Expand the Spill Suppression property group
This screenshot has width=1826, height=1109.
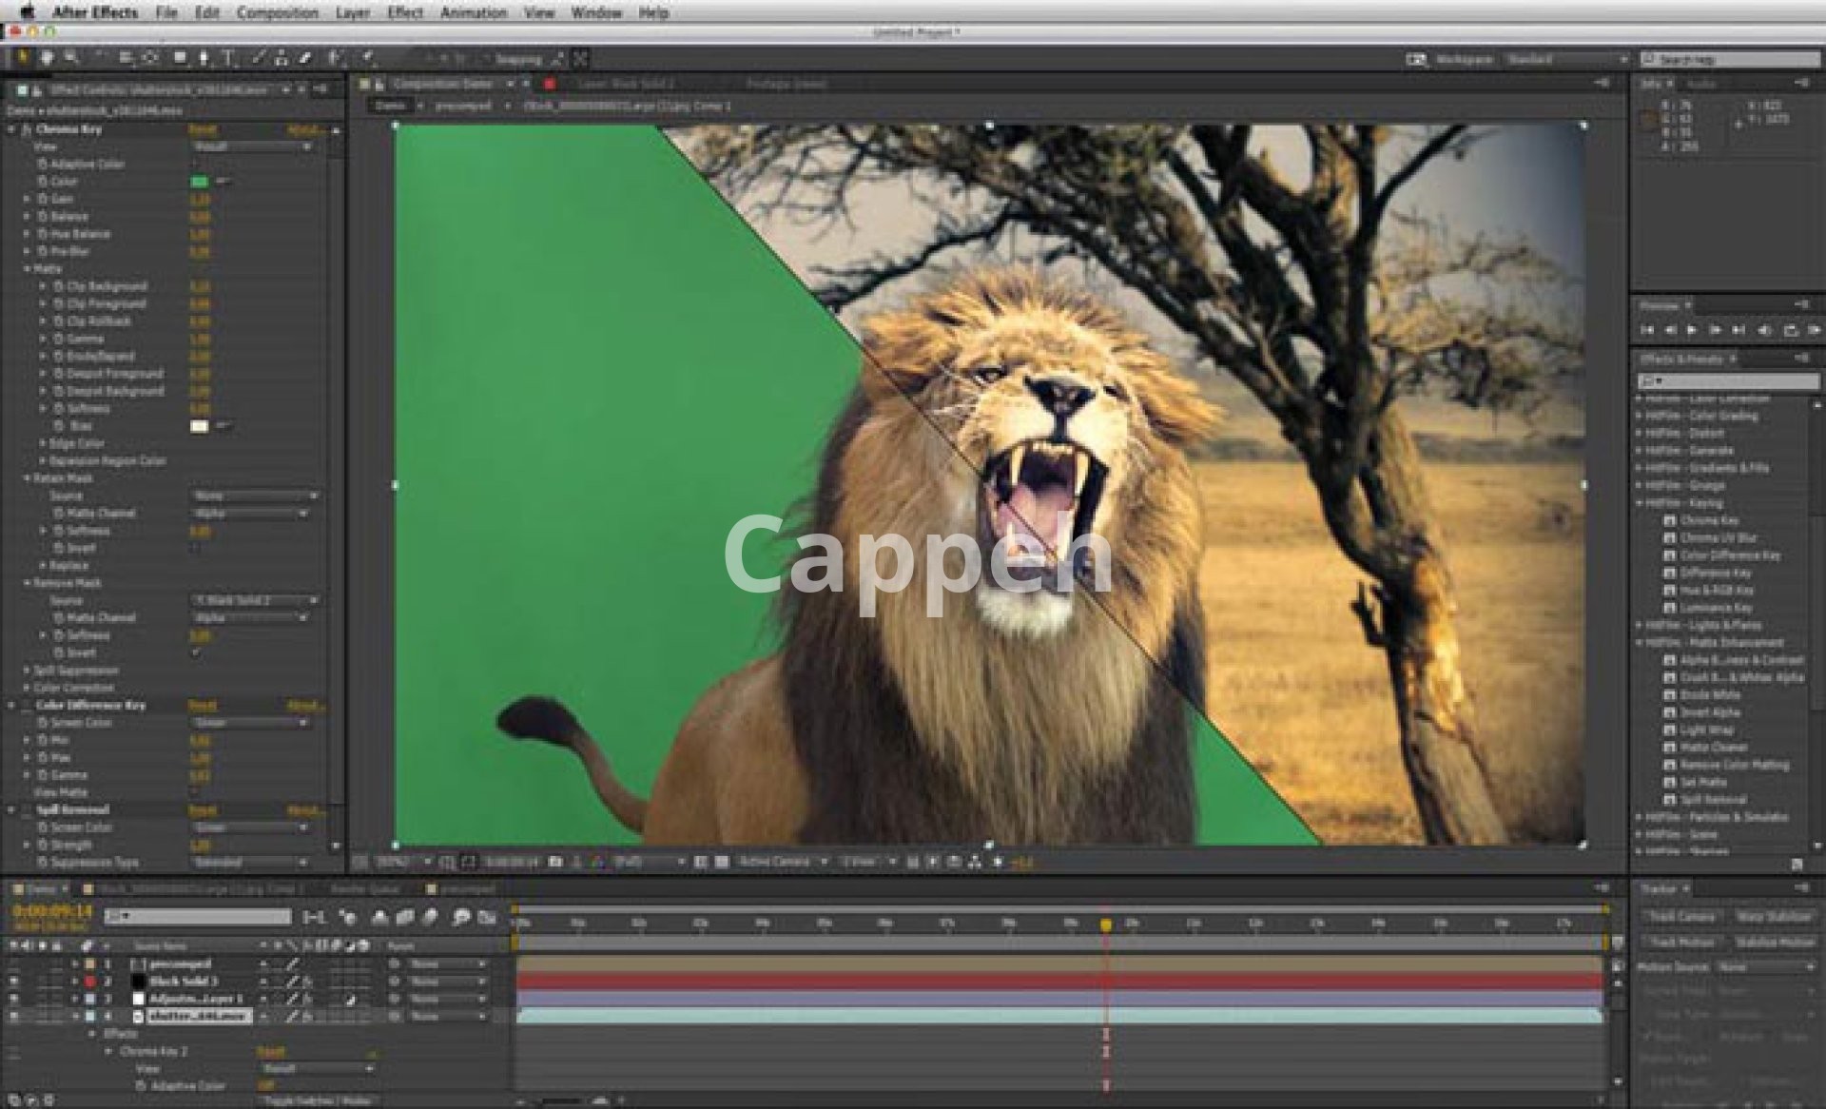tap(27, 671)
